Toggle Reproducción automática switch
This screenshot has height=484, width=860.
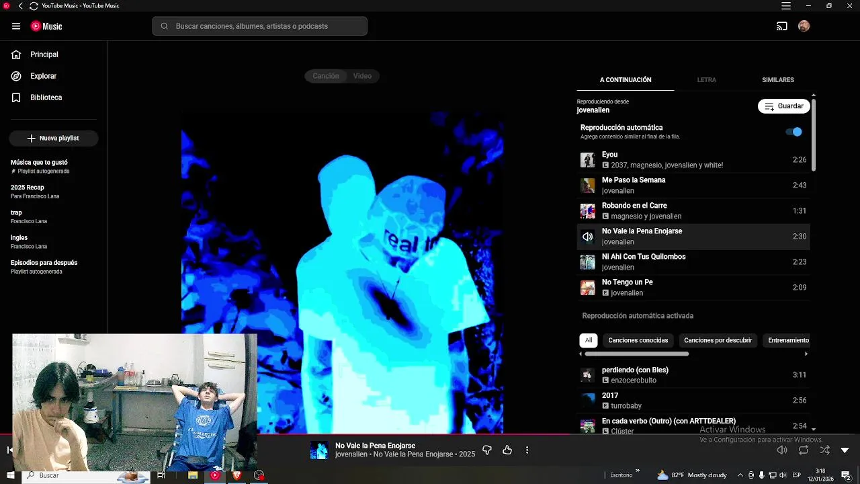coord(793,132)
